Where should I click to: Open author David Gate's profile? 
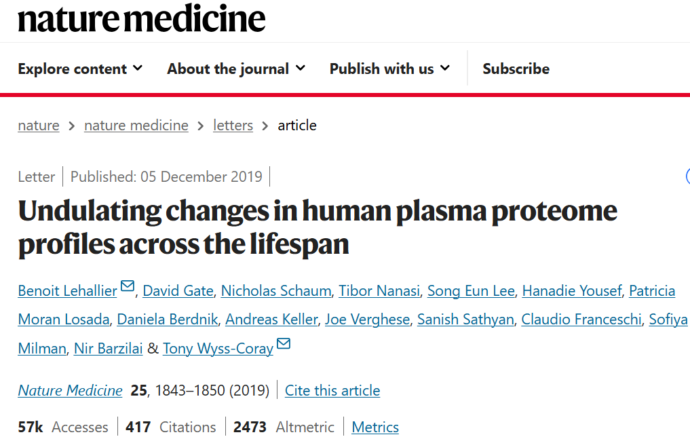coord(178,291)
